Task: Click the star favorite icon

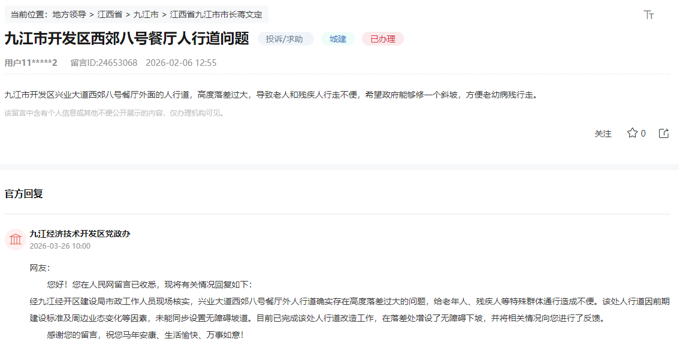Action: coord(632,133)
